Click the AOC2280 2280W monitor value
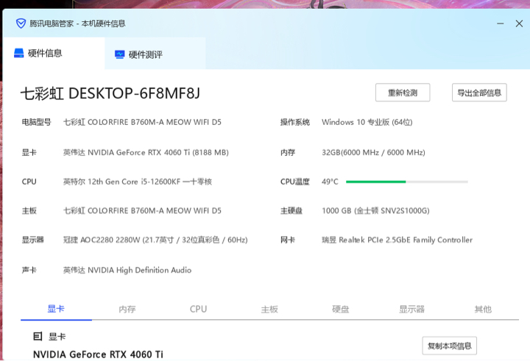Screen dimensions: 530x361 point(155,240)
